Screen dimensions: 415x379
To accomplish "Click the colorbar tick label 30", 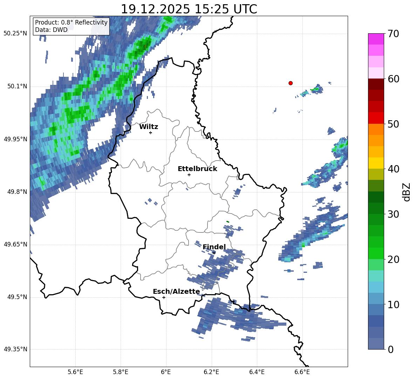I will point(393,214).
